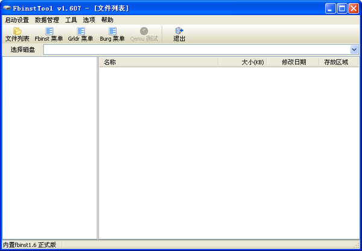Open the 启动设置 menu
The width and height of the screenshot is (362, 251).
pyautogui.click(x=16, y=20)
